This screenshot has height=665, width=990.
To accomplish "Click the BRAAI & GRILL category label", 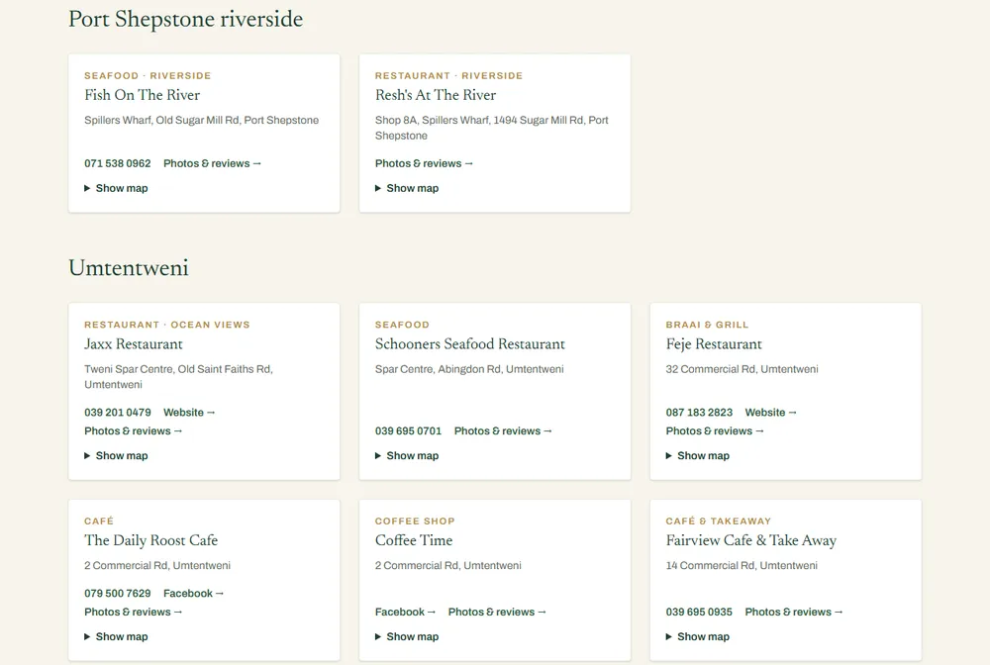I will click(707, 325).
